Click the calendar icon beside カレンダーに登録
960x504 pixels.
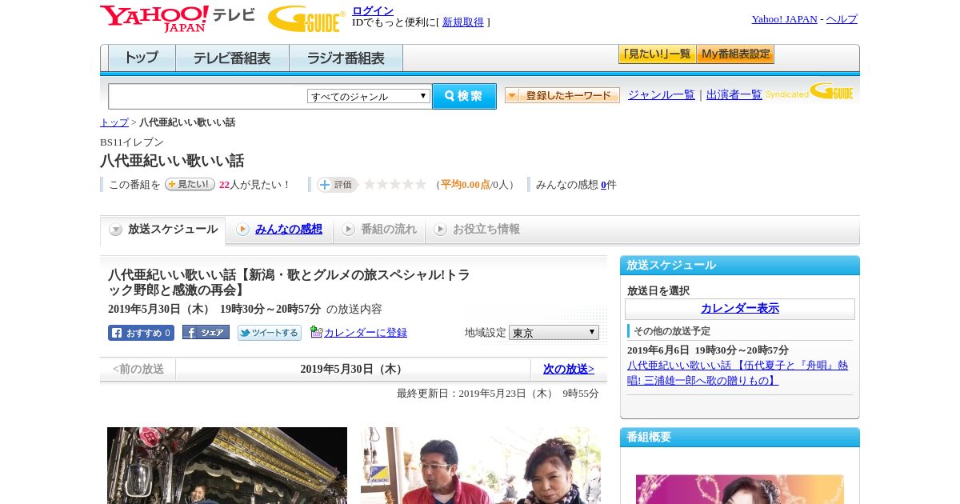[x=316, y=331]
